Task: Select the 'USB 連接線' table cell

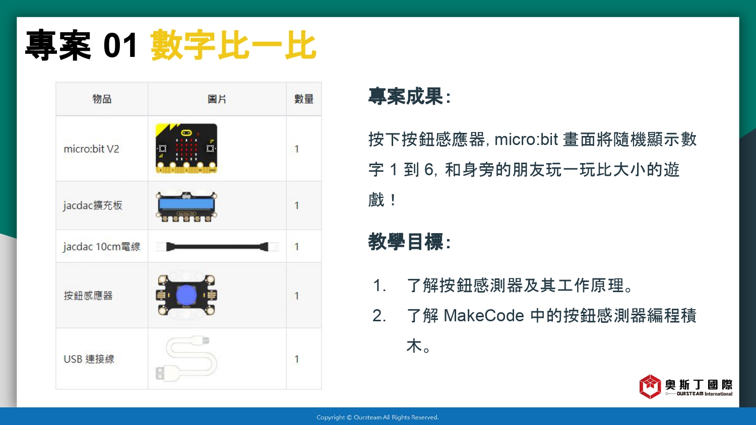Action: [x=102, y=359]
